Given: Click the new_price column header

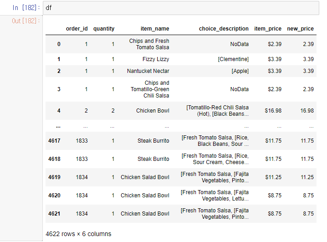Looking at the screenshot, I should (300, 29).
